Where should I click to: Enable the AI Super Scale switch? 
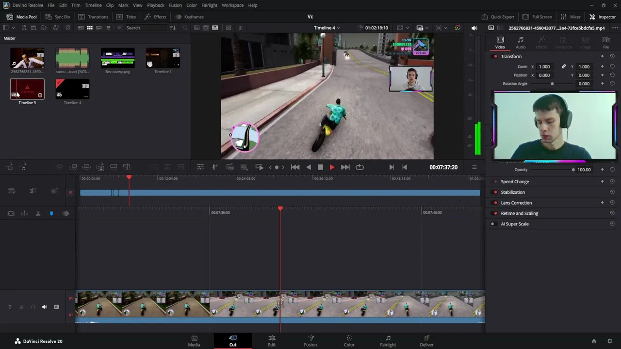tap(493, 224)
